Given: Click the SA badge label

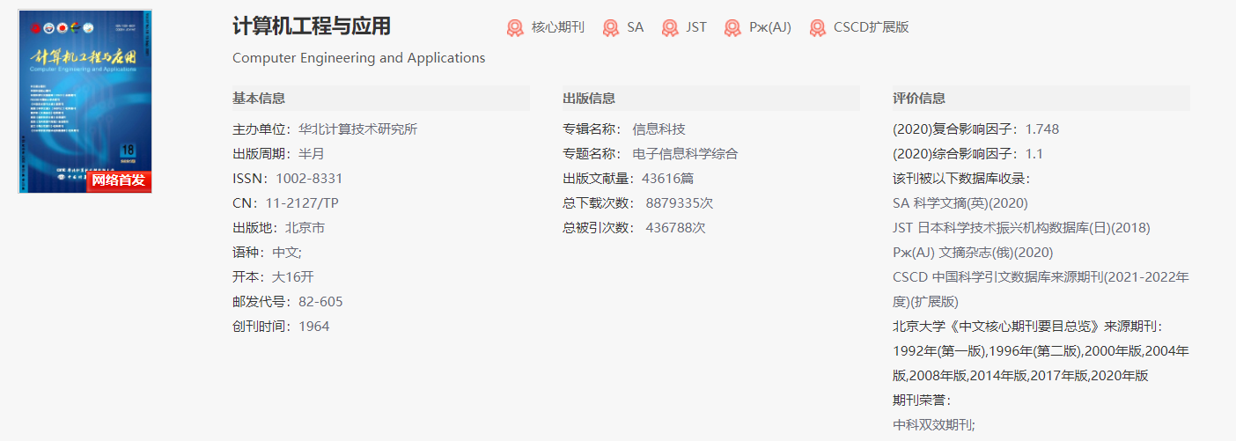Looking at the screenshot, I should pyautogui.click(x=636, y=27).
